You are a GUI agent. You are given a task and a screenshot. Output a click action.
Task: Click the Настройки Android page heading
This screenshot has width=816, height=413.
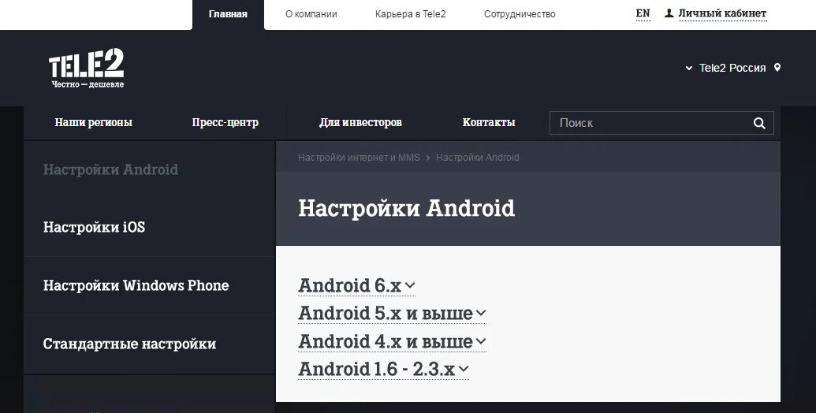pyautogui.click(x=407, y=209)
